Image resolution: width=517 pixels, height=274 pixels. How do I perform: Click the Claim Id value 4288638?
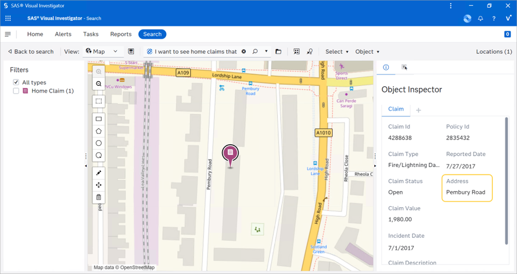tap(400, 138)
